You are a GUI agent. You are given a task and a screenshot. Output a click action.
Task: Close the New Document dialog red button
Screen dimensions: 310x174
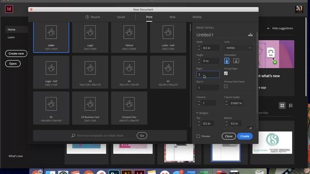[x=31, y=10]
